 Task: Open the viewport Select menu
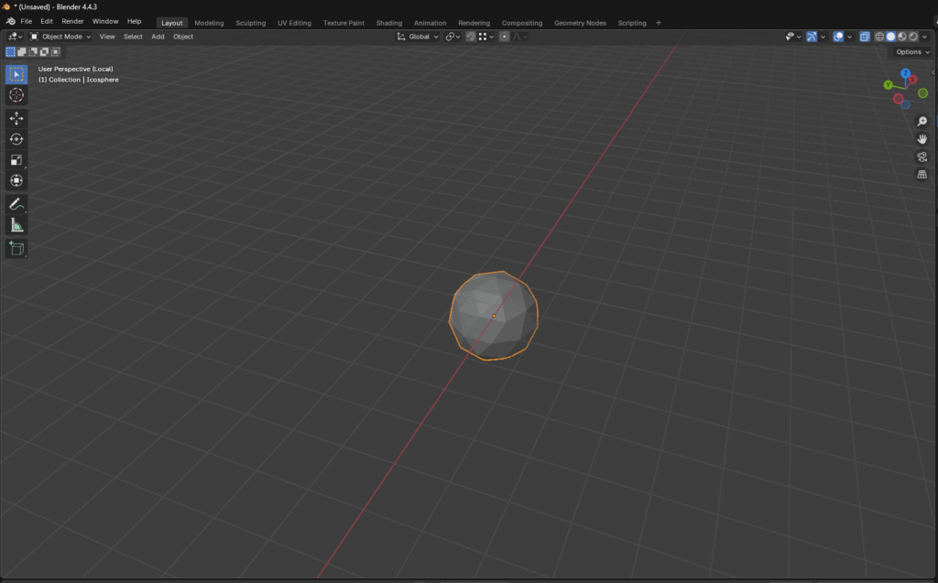coord(133,37)
